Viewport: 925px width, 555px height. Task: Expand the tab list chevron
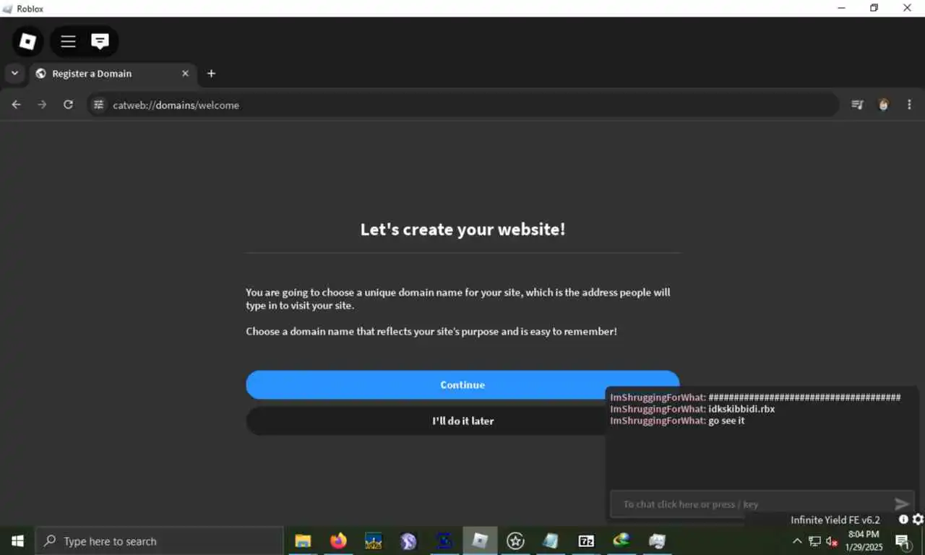tap(14, 73)
